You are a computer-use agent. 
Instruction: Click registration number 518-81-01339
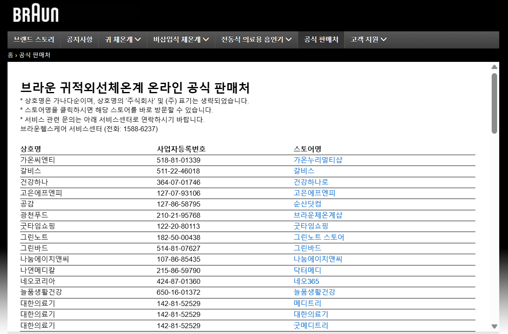pyautogui.click(x=179, y=160)
